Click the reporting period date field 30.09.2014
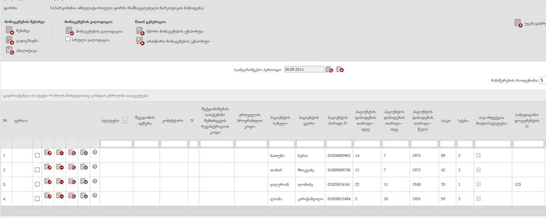This screenshot has height=218, width=546. 303,70
